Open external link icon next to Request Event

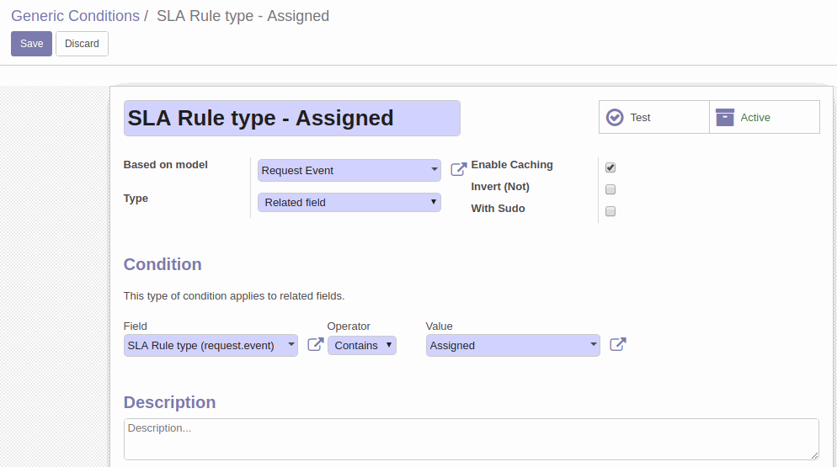pos(459,169)
